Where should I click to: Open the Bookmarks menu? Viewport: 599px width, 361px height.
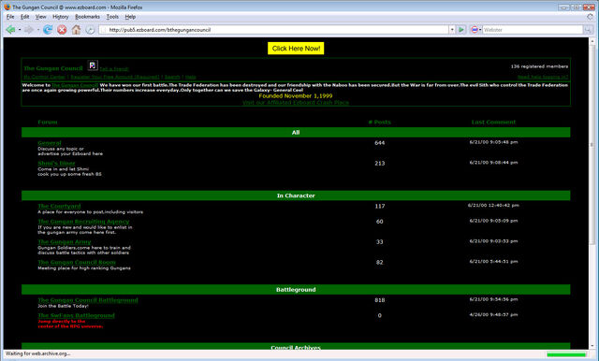tap(87, 17)
